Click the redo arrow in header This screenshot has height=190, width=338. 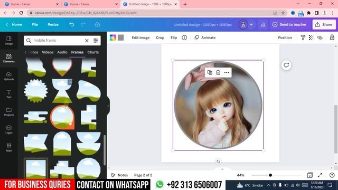pos(83,25)
